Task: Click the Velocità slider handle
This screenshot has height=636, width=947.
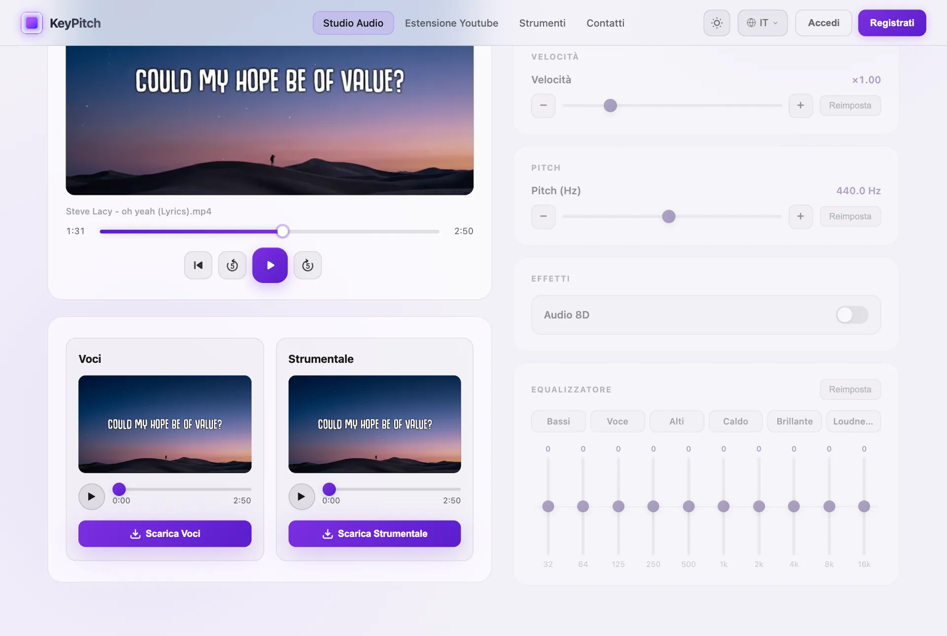Action: point(610,106)
